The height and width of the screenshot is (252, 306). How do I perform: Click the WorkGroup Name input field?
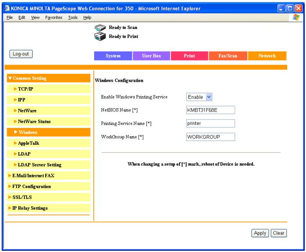(211, 137)
